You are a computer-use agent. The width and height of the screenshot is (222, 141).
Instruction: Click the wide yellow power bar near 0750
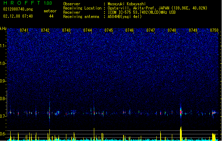click(214, 137)
